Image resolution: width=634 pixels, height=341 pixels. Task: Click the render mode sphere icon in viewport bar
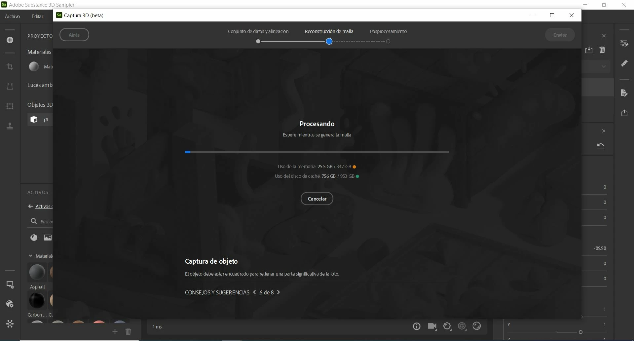click(x=477, y=326)
